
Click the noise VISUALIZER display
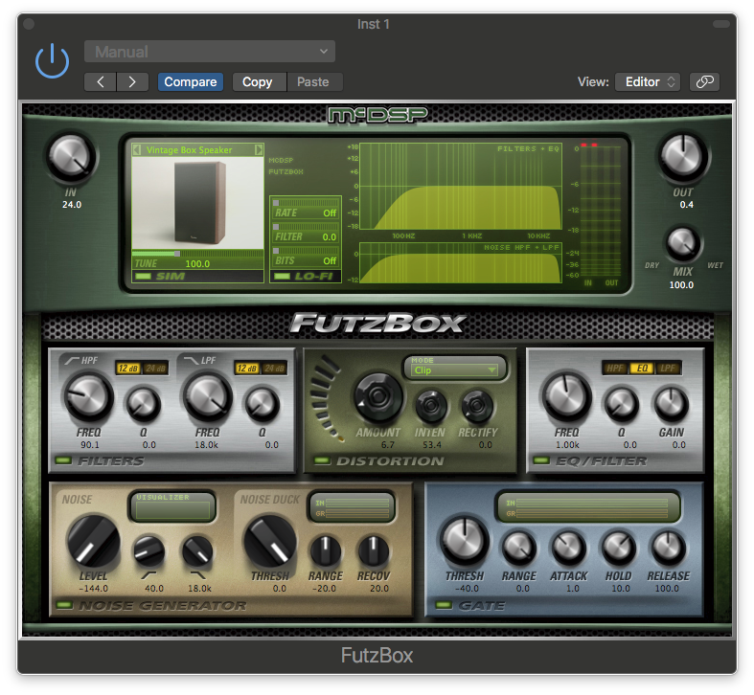[x=172, y=509]
